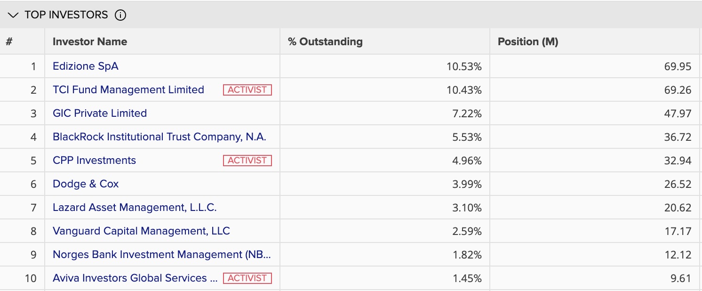702x291 pixels.
Task: Sort by % Outstanding column header
Action: (x=325, y=41)
